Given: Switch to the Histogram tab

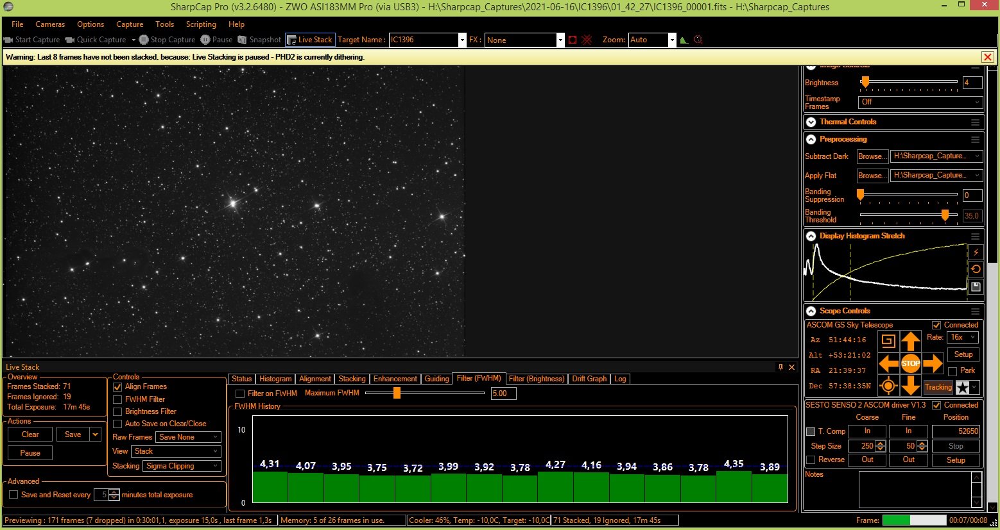Looking at the screenshot, I should click(275, 379).
